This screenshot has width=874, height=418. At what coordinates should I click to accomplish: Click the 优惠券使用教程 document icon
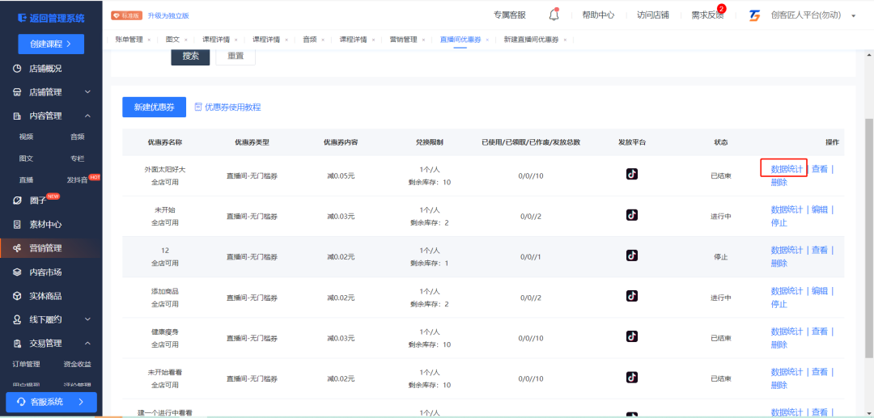pyautogui.click(x=198, y=107)
